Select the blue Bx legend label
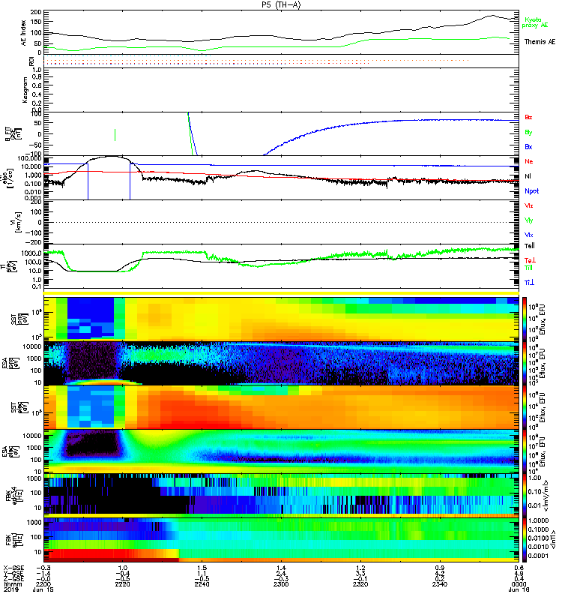 (528, 146)
